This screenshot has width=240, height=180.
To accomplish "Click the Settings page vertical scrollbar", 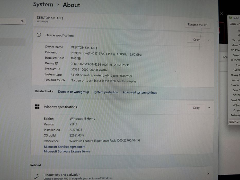I will pyautogui.click(x=218, y=70).
